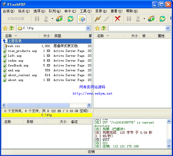The image size is (173, 156).
Task: Click the about.asp file icon
Action: pyautogui.click(x=5, y=80)
